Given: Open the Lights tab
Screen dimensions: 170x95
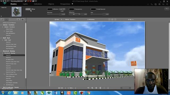Looking at the screenshot, I should click(25, 4).
